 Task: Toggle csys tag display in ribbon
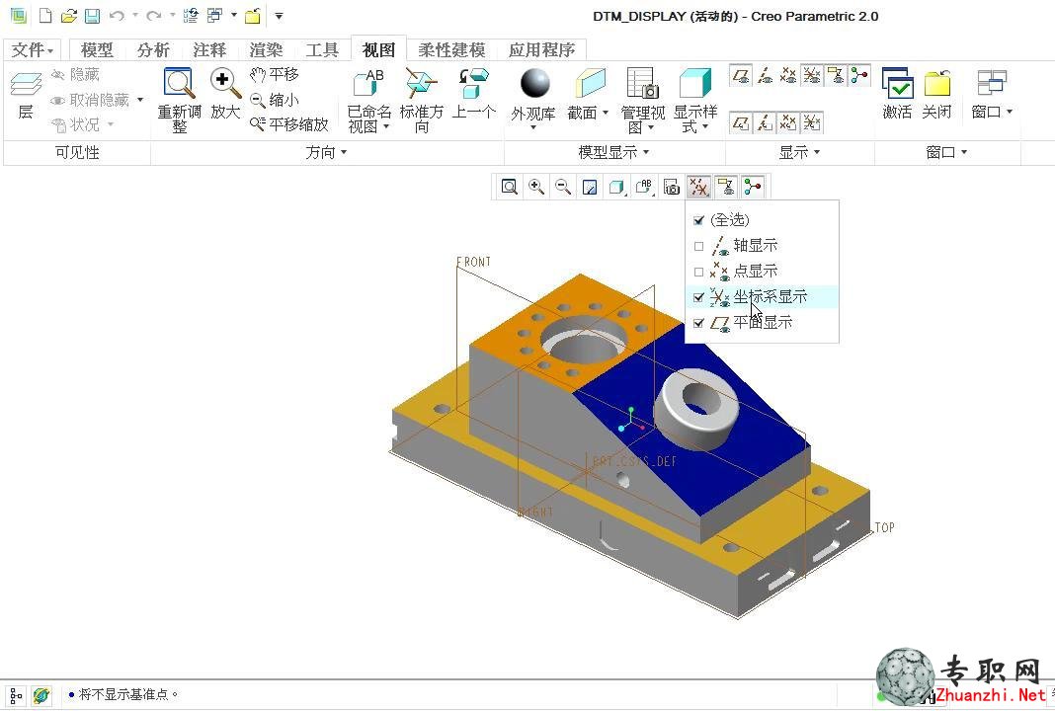click(812, 123)
